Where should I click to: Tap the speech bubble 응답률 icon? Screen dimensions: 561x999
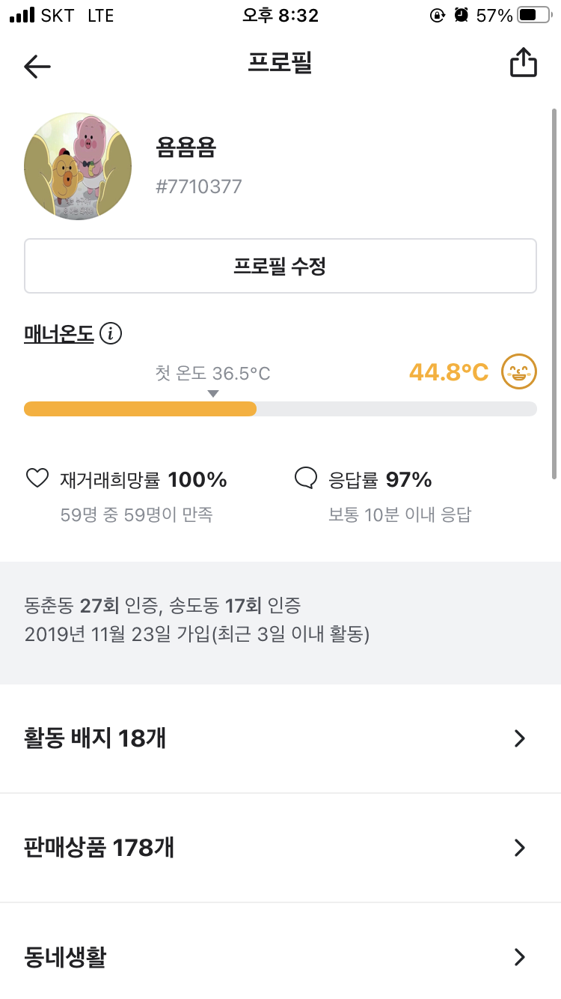(x=307, y=479)
